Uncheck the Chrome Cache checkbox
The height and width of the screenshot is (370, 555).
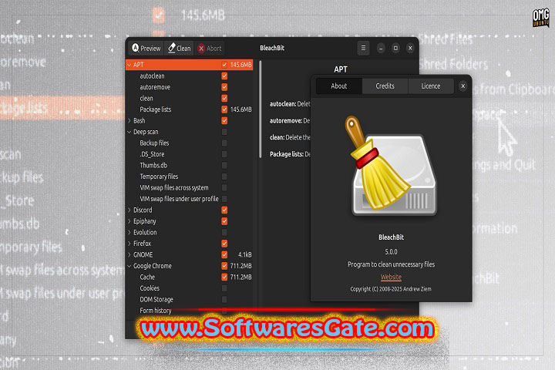pos(224,277)
